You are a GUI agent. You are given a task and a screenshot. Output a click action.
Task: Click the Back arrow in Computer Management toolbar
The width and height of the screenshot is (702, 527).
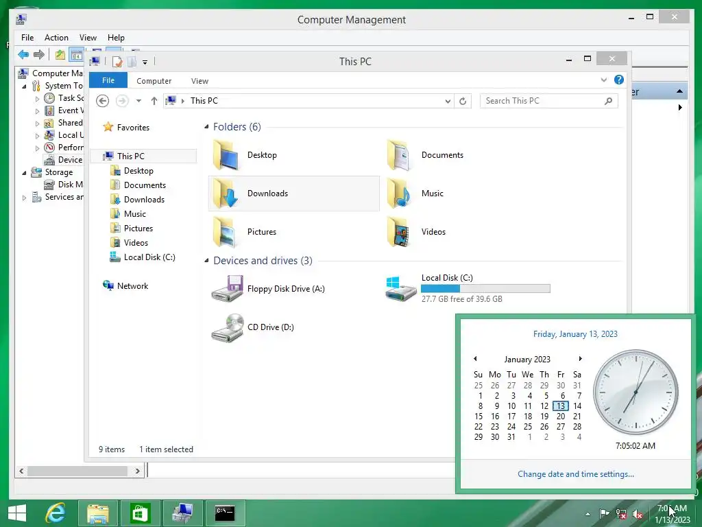(x=23, y=55)
